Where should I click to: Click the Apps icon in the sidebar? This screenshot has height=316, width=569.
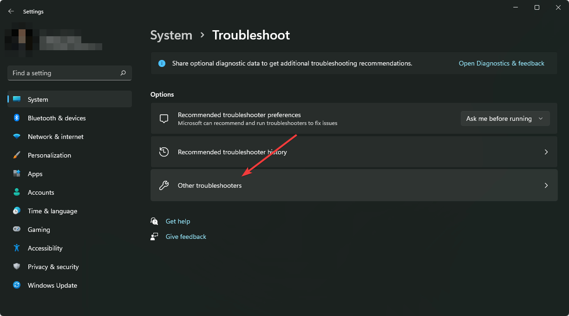pyautogui.click(x=17, y=174)
